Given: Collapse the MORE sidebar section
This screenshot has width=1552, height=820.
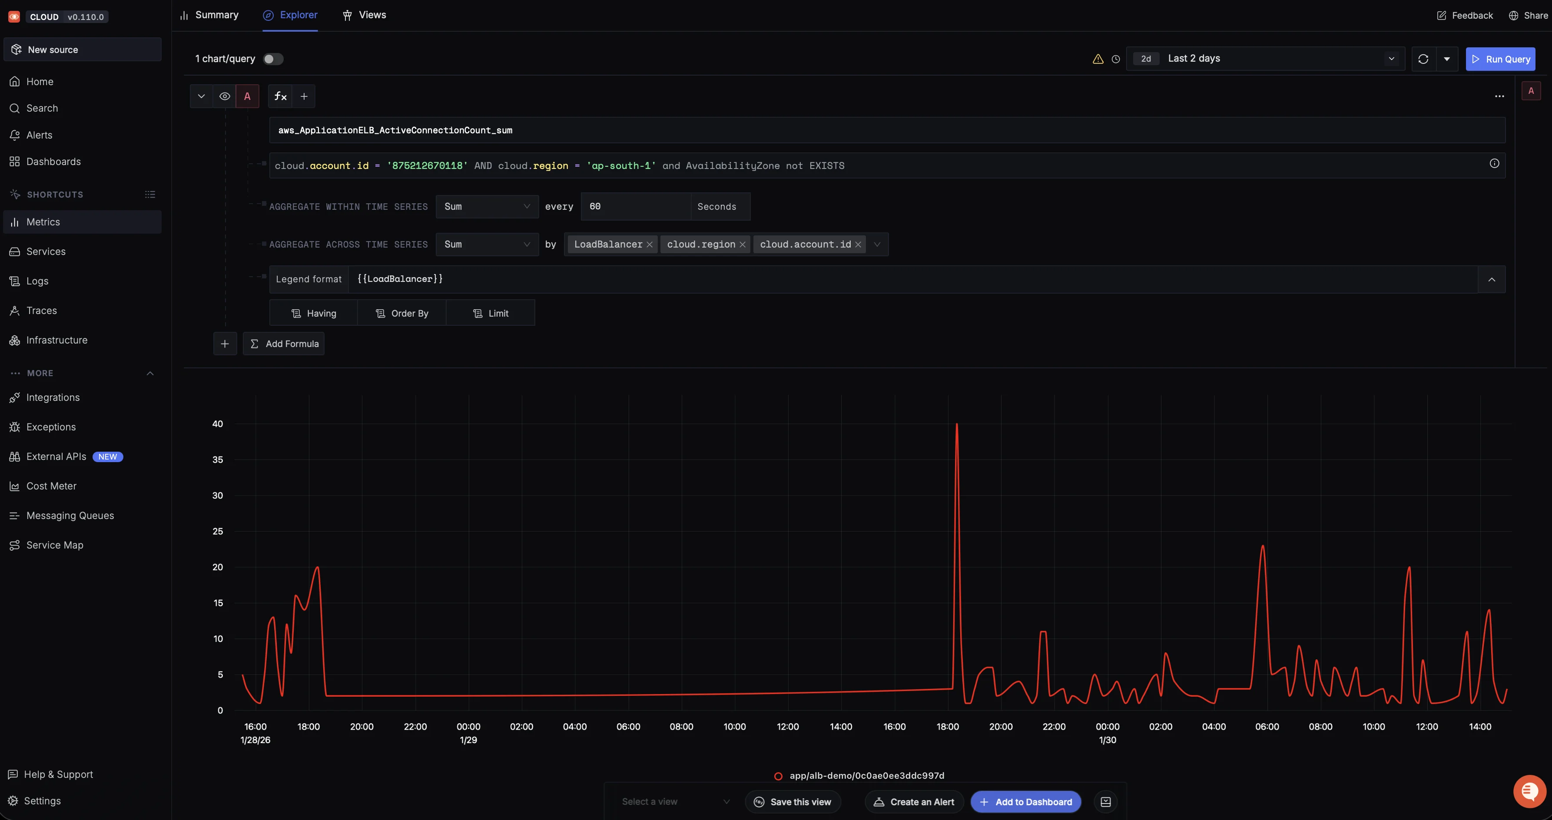Looking at the screenshot, I should tap(150, 373).
